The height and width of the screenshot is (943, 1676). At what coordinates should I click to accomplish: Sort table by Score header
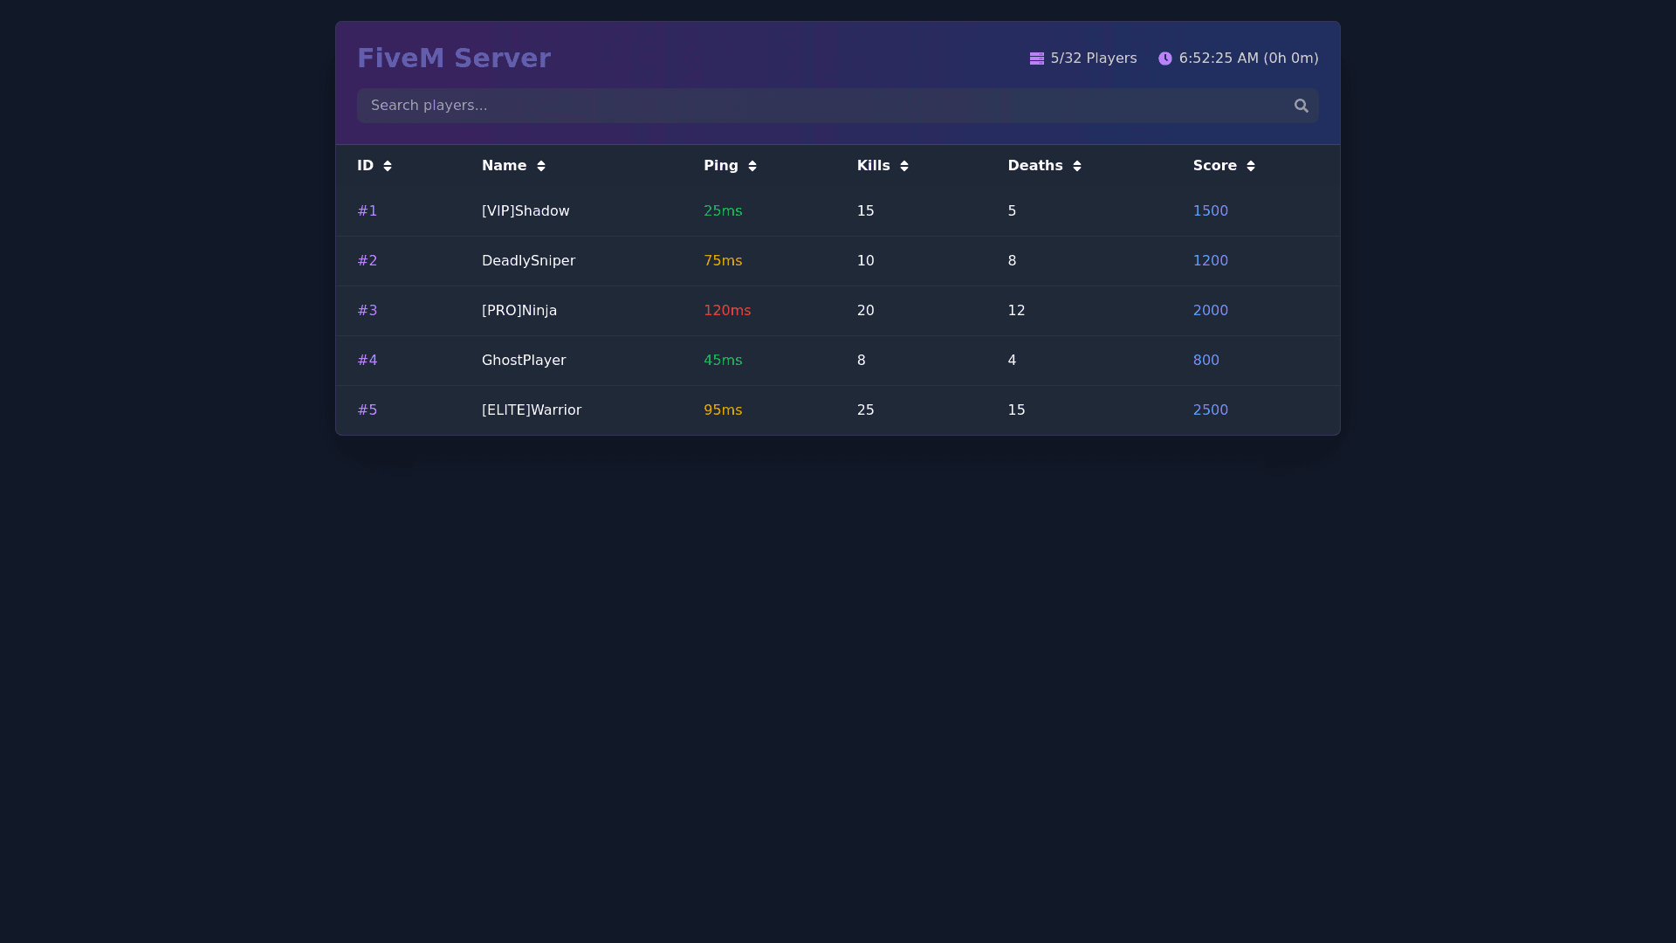click(1214, 166)
